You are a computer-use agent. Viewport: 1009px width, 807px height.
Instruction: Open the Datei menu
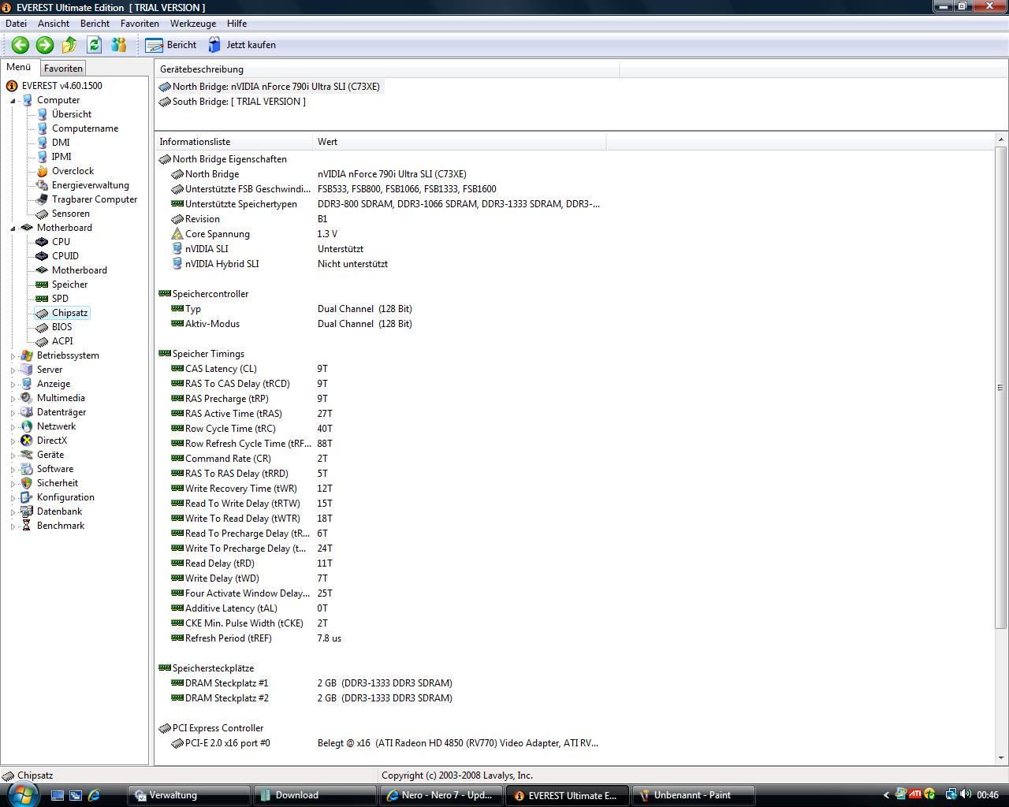16,24
